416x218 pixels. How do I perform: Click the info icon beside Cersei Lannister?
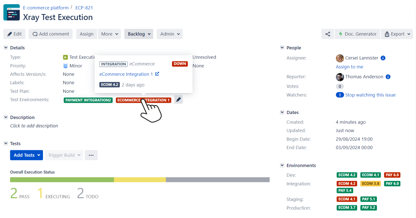[x=383, y=58]
